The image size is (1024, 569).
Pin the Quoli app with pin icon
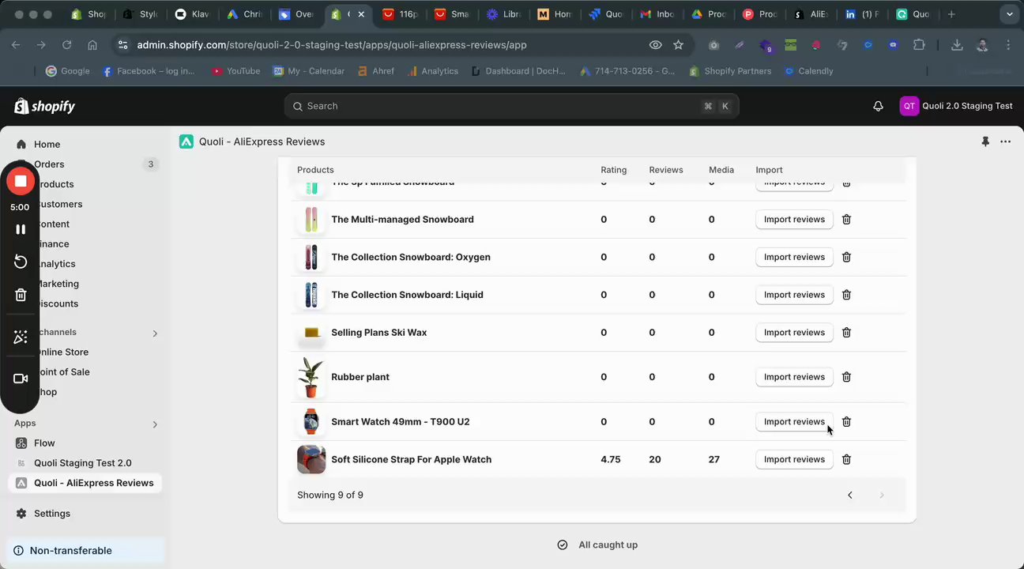tap(984, 141)
